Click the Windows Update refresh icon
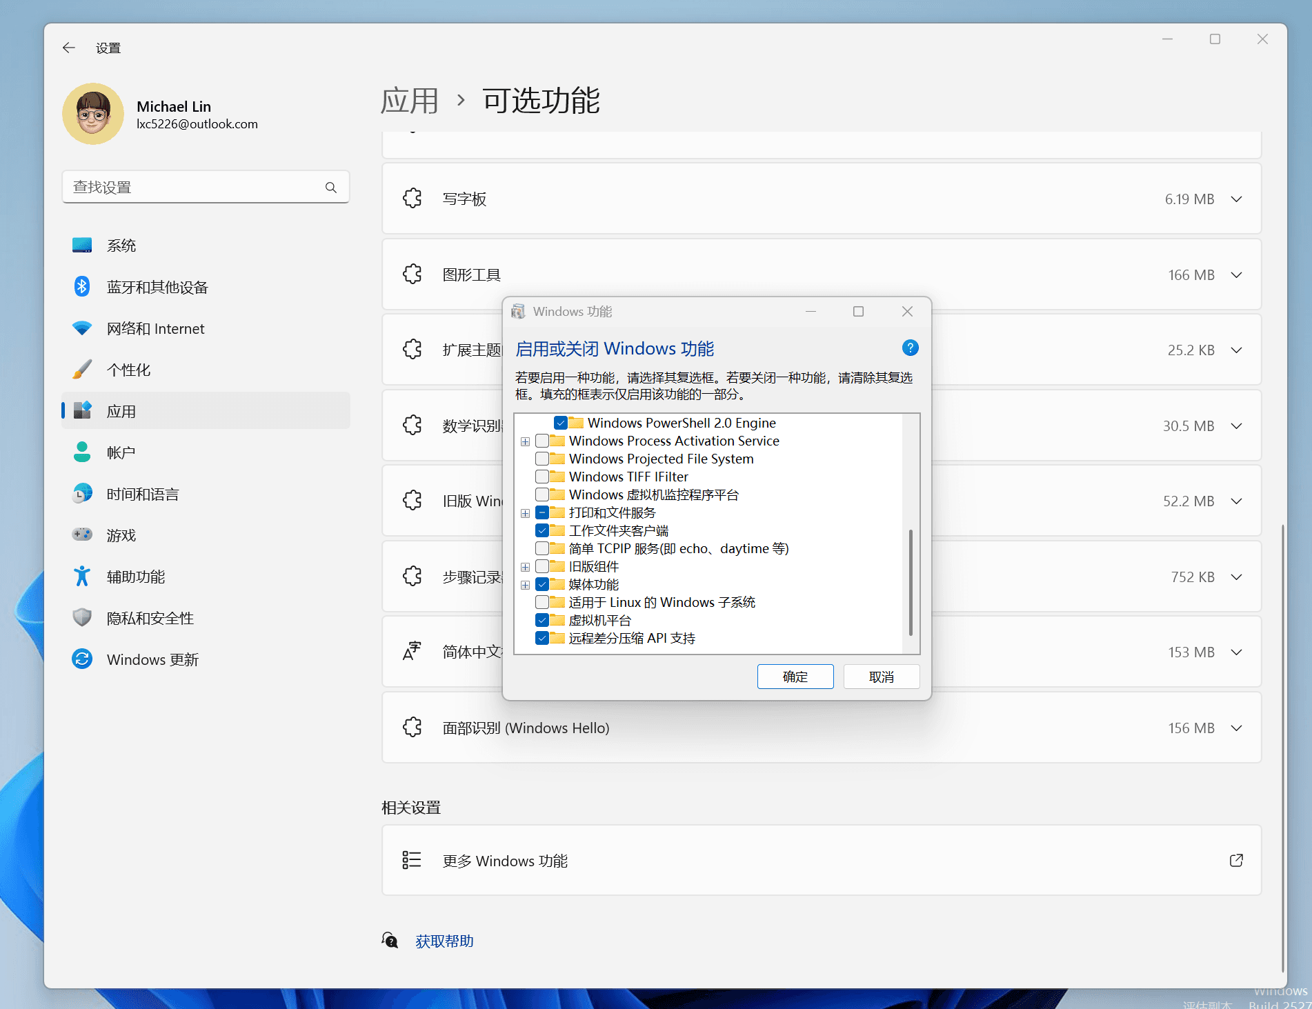1312x1009 pixels. point(82,659)
